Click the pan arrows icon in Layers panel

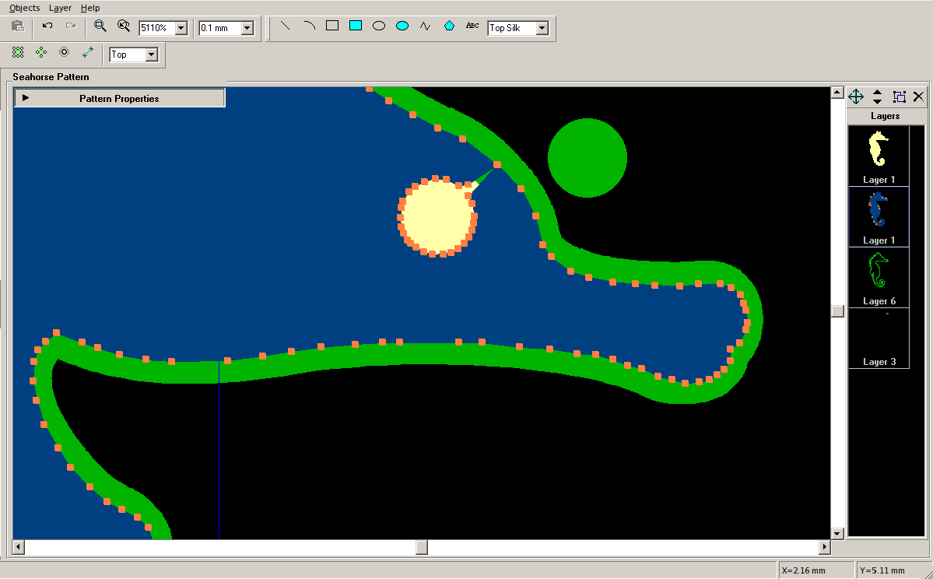(x=855, y=96)
